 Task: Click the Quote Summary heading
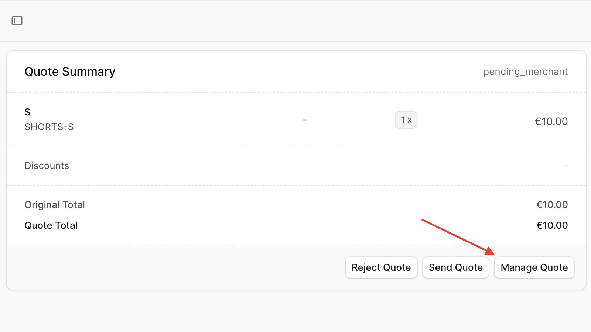(x=70, y=72)
